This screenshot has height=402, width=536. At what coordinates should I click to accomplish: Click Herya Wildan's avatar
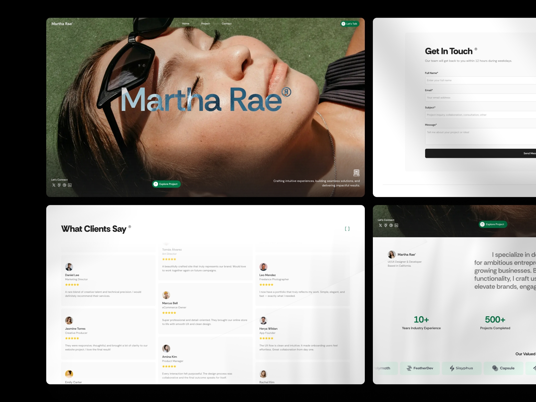263,320
